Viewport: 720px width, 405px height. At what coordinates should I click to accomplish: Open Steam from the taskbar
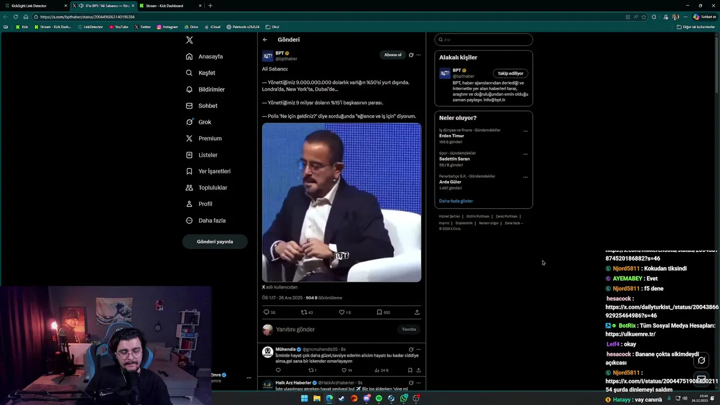click(341, 398)
